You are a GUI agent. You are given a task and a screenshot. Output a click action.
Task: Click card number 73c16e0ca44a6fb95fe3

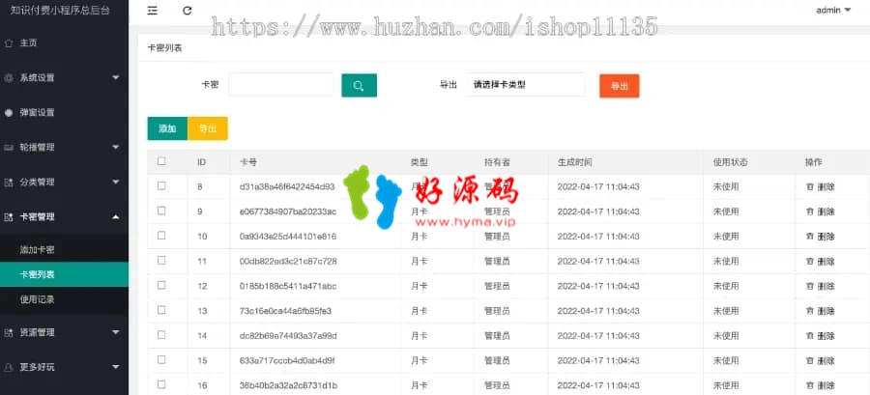(285, 311)
